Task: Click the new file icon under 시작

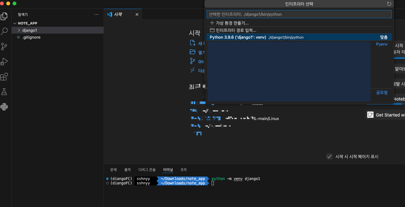Action: coord(192,43)
